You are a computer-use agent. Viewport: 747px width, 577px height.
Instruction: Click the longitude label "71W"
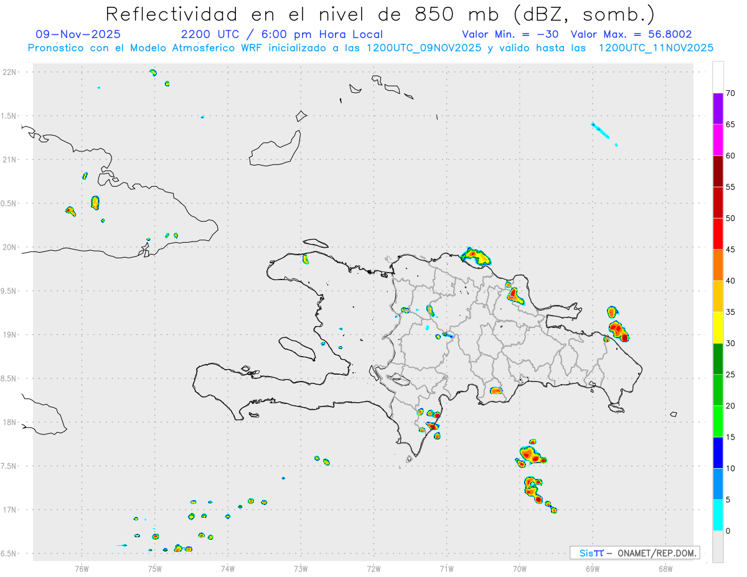(x=446, y=568)
